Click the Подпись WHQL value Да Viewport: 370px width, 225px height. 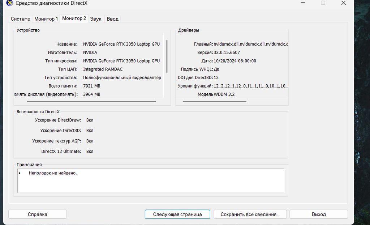(216, 69)
